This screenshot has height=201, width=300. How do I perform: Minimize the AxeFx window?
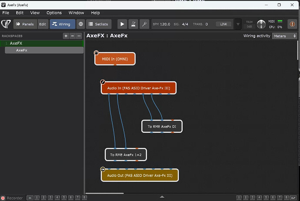[x=267, y=5]
